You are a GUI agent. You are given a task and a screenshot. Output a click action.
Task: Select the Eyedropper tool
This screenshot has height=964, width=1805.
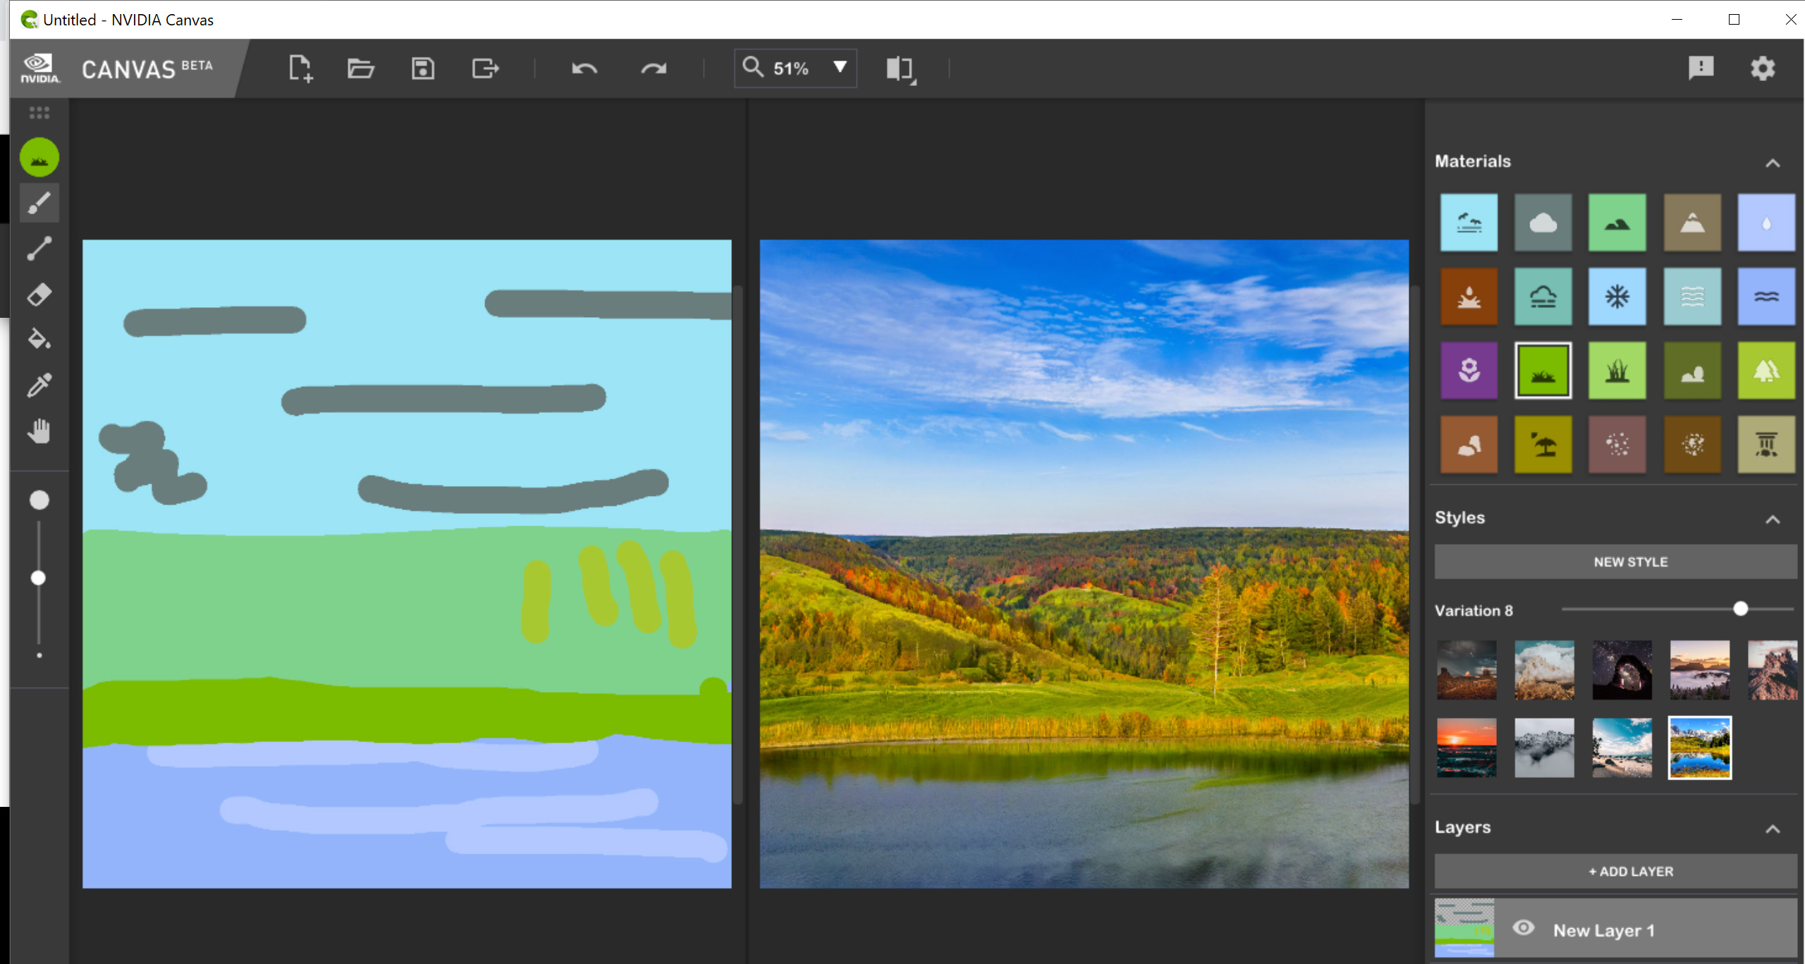pos(39,385)
